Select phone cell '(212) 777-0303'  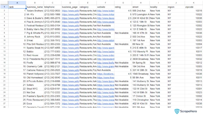[x=52, y=52]
